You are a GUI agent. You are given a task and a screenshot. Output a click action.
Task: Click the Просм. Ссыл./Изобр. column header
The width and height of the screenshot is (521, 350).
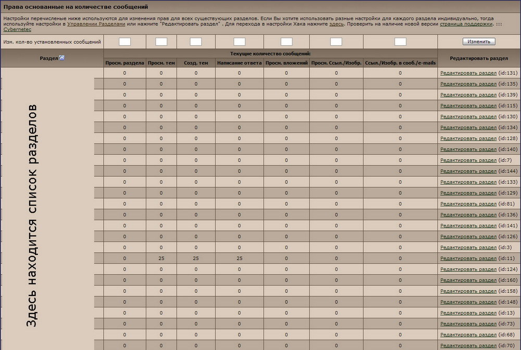pyautogui.click(x=336, y=63)
